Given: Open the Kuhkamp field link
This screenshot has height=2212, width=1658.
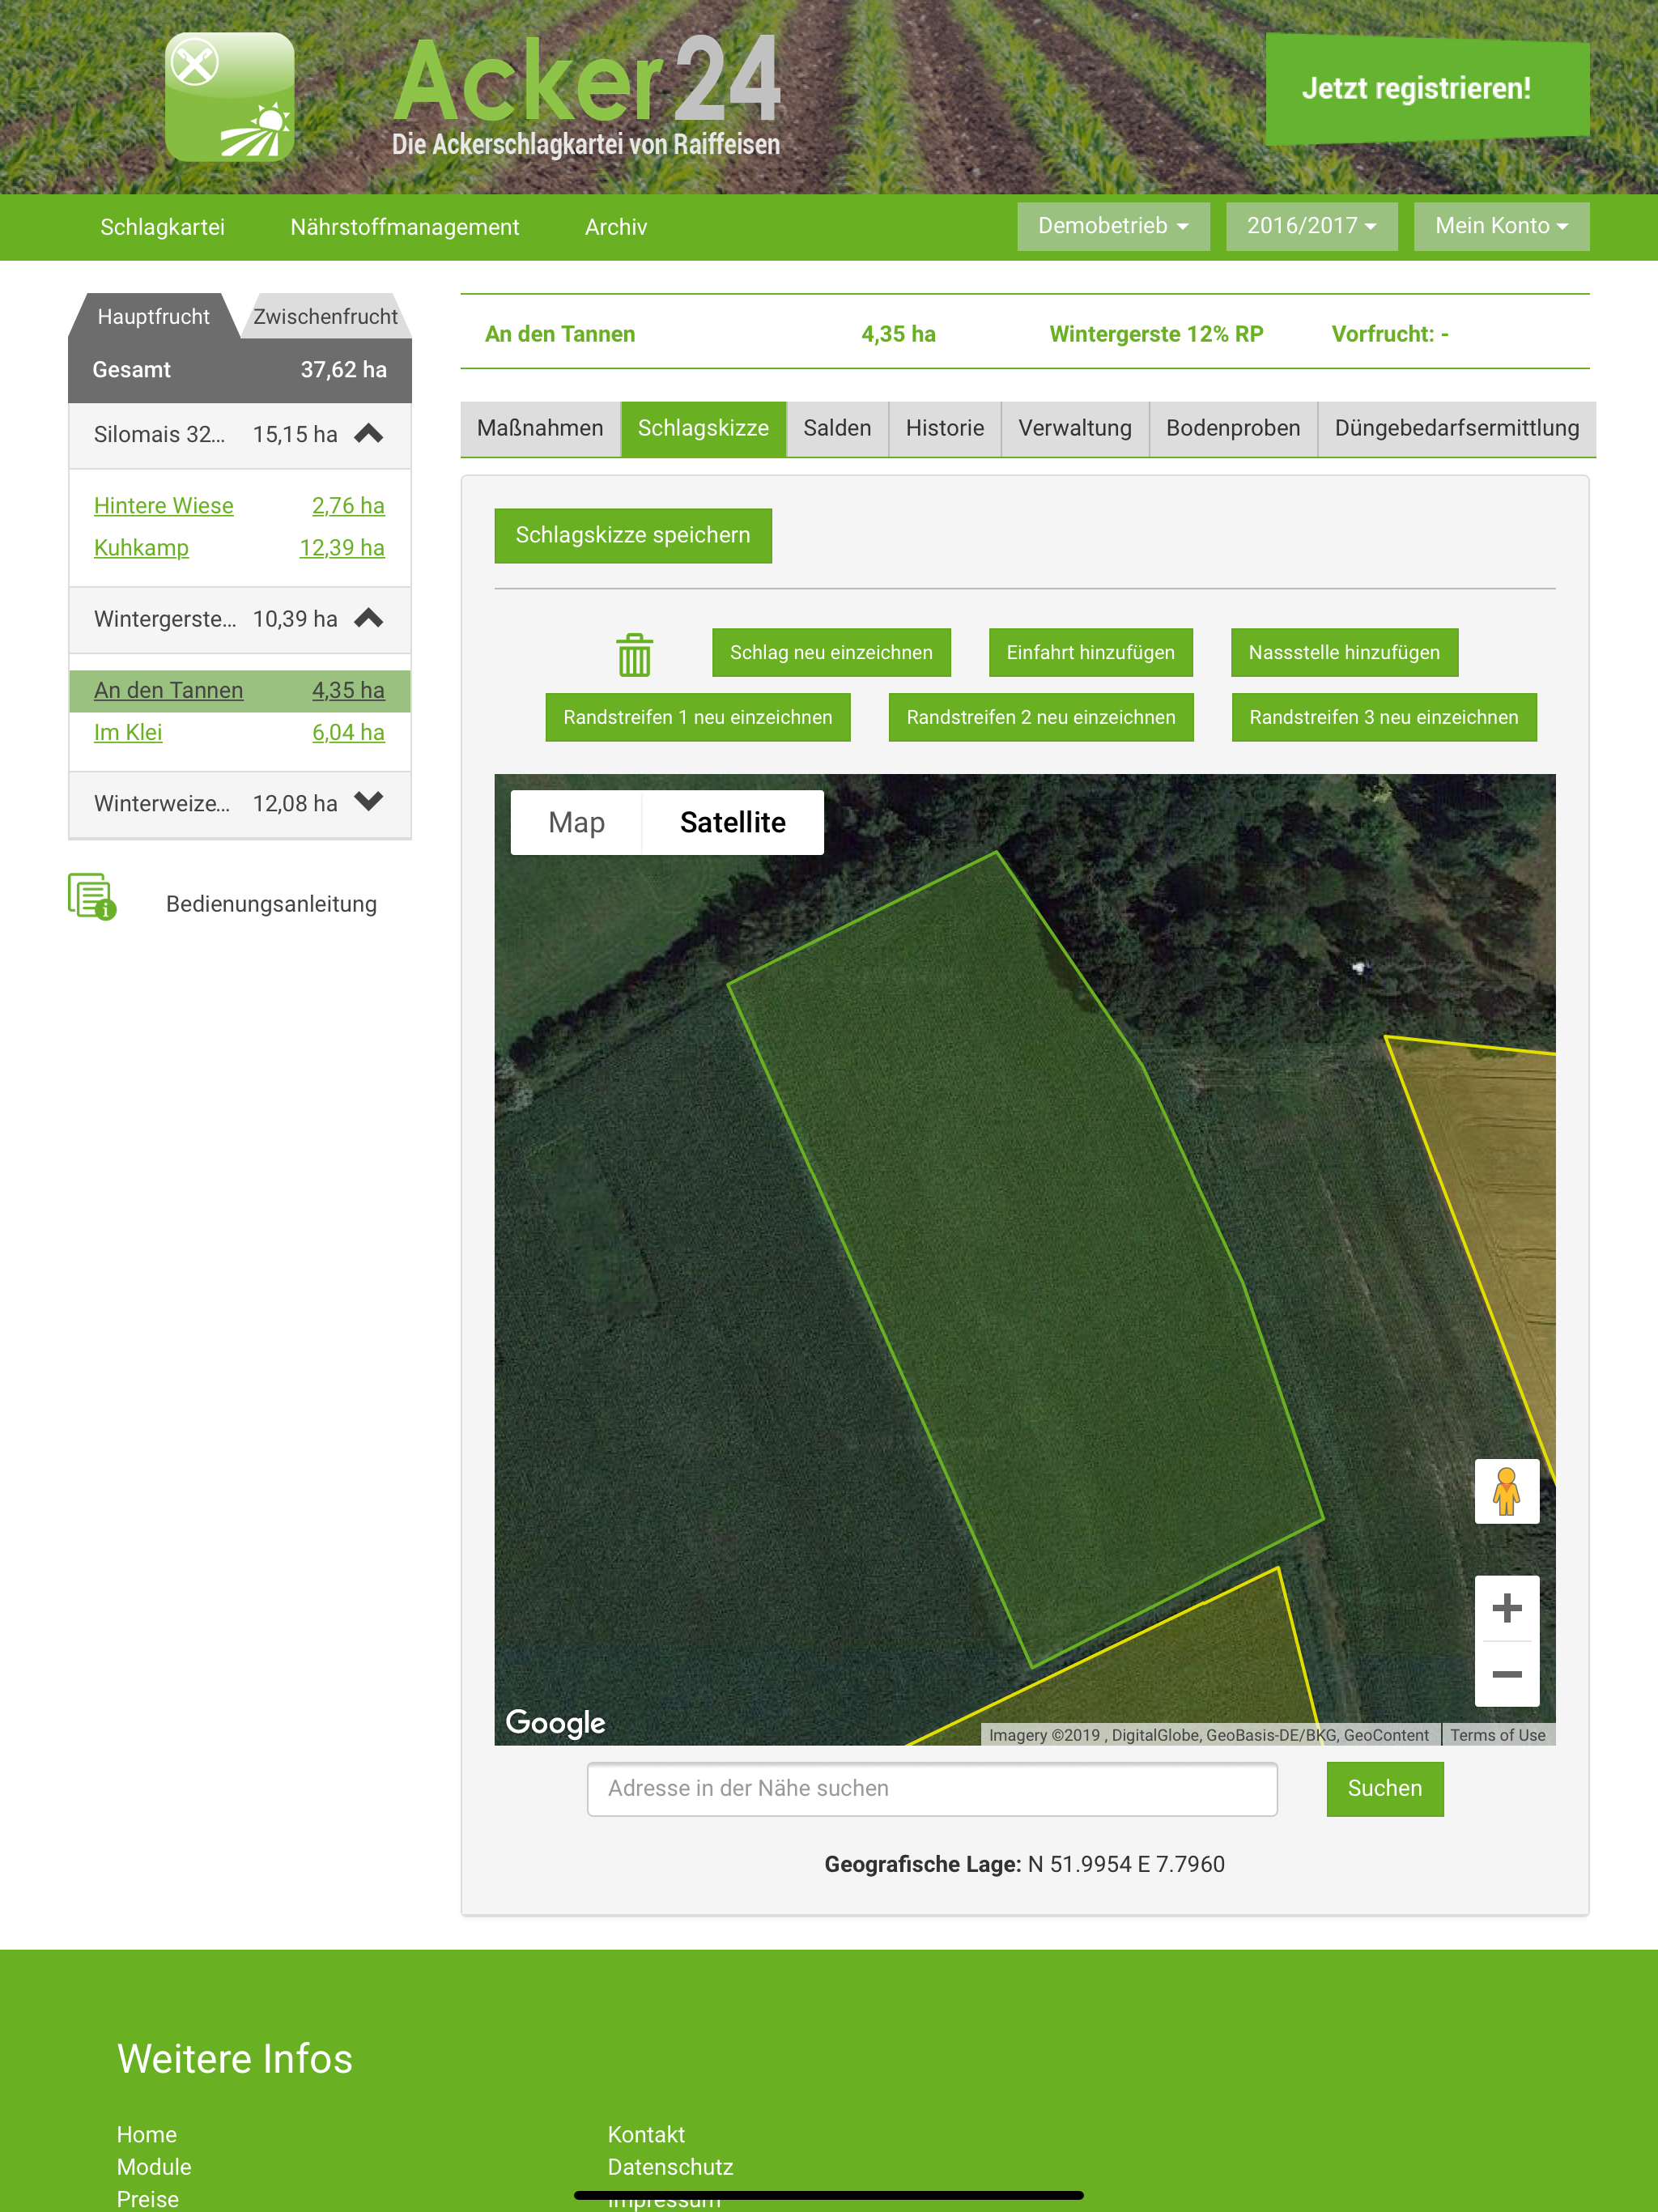Looking at the screenshot, I should click(x=141, y=548).
